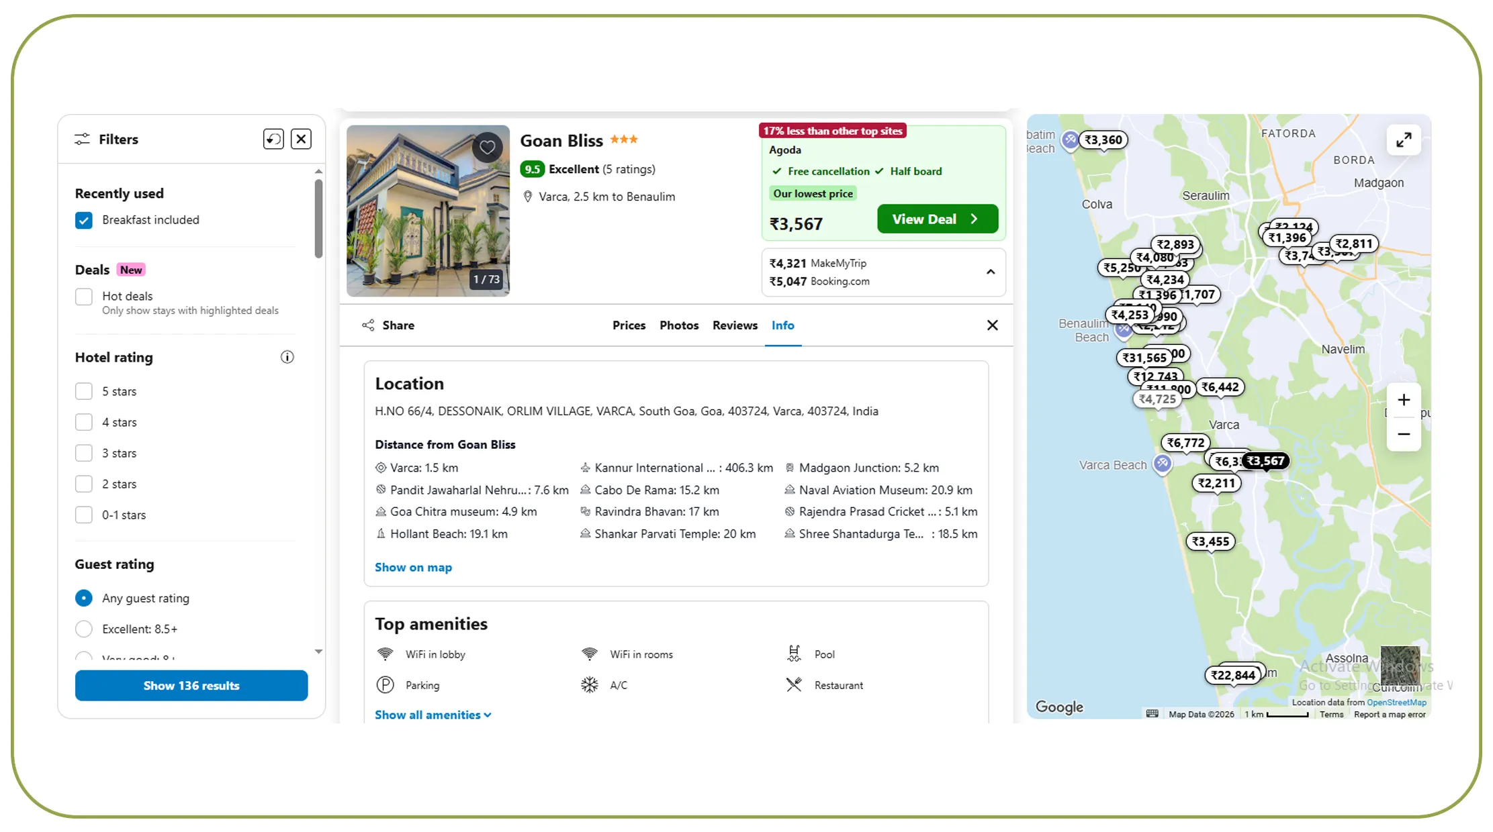
Task: Click the 9.5 rating badge
Action: point(532,169)
